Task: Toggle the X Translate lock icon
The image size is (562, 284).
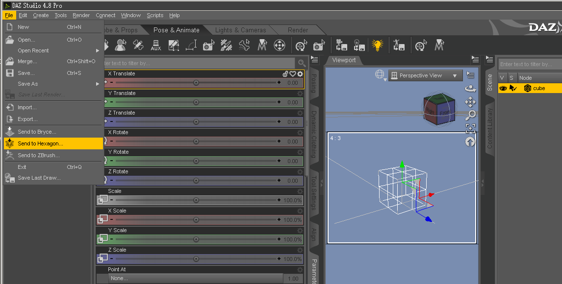Action: pyautogui.click(x=285, y=73)
